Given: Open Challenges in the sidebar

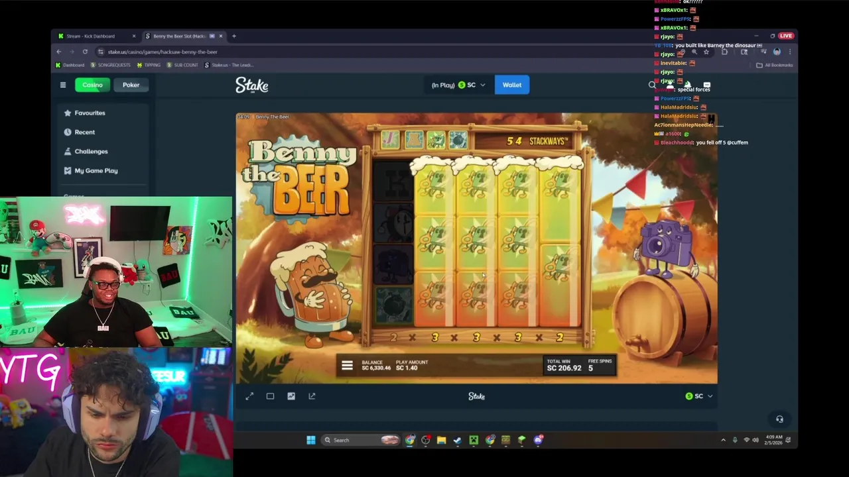Looking at the screenshot, I should [86, 151].
